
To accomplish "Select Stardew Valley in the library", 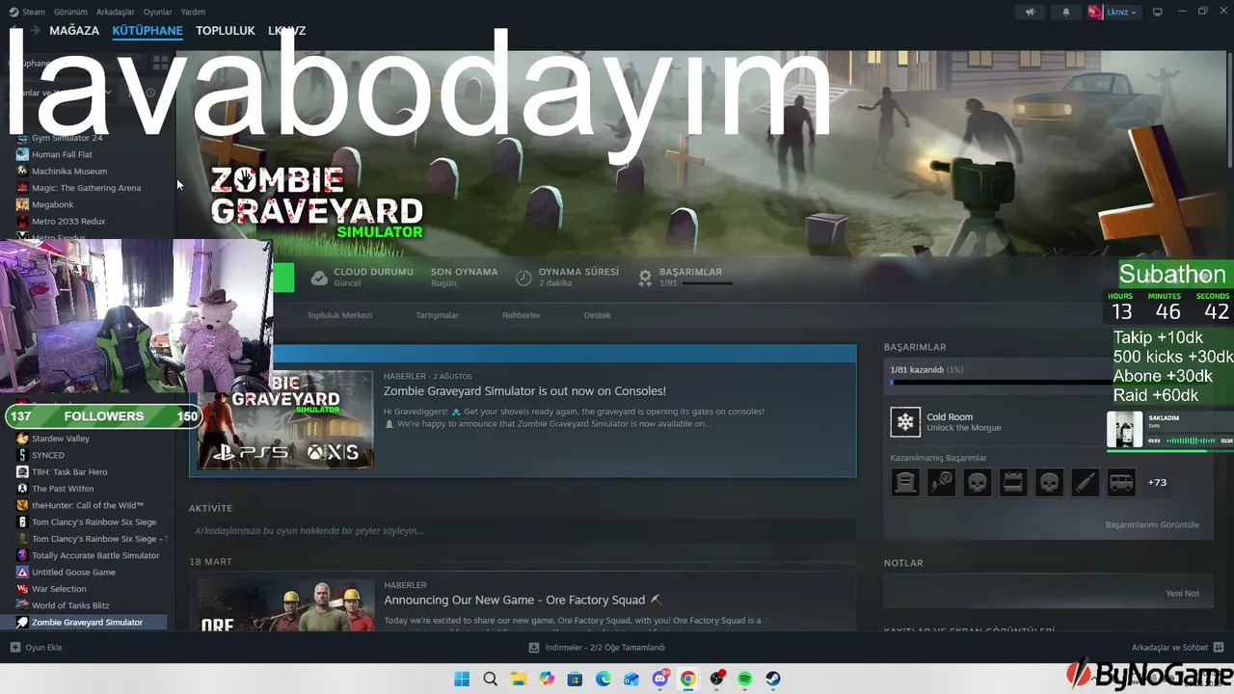I will point(60,439).
